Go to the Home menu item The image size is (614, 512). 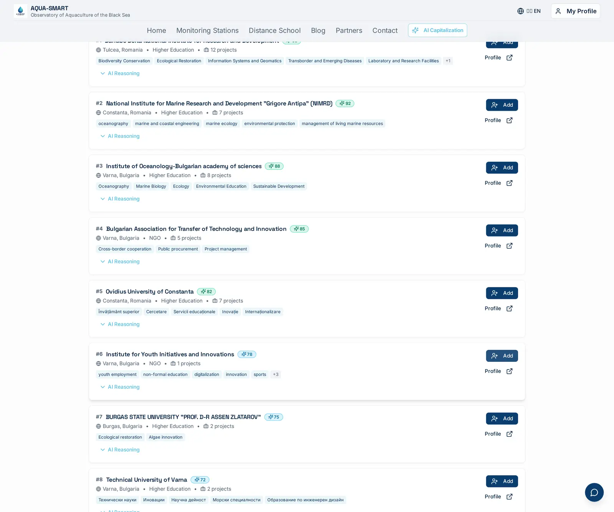[157, 30]
